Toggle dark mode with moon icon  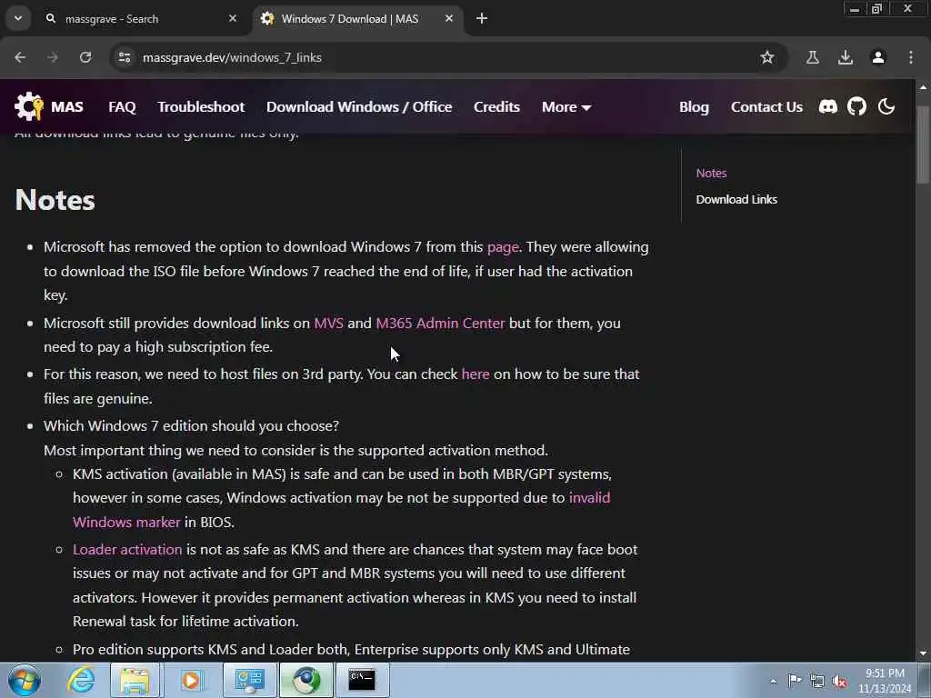[886, 107]
